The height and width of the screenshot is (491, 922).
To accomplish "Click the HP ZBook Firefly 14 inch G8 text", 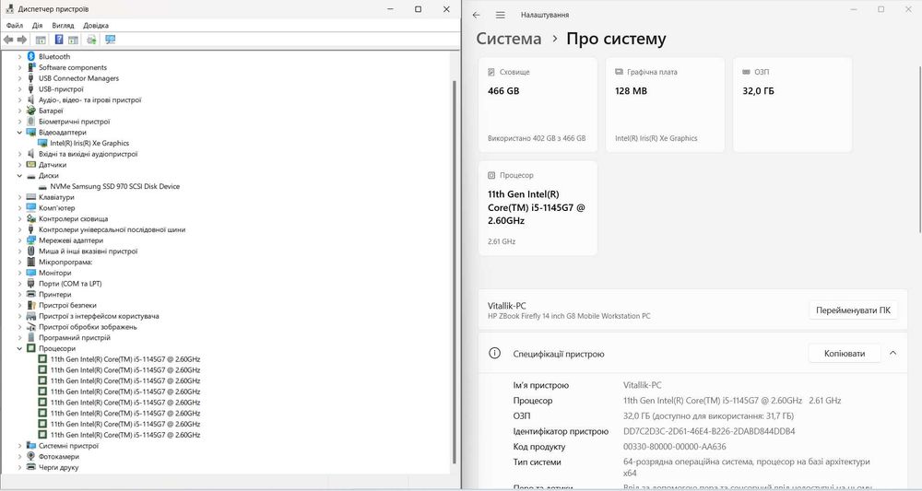I will (569, 316).
